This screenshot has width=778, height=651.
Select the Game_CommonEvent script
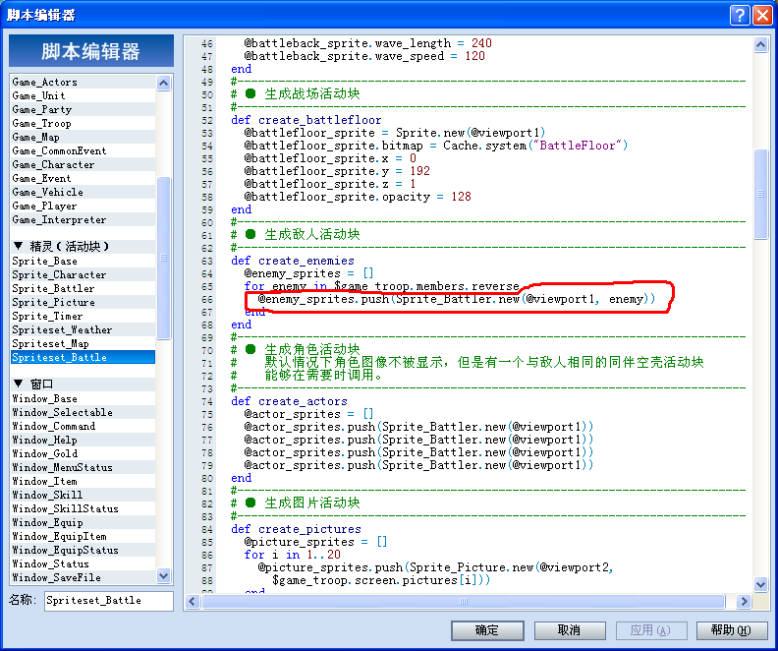tap(83, 150)
